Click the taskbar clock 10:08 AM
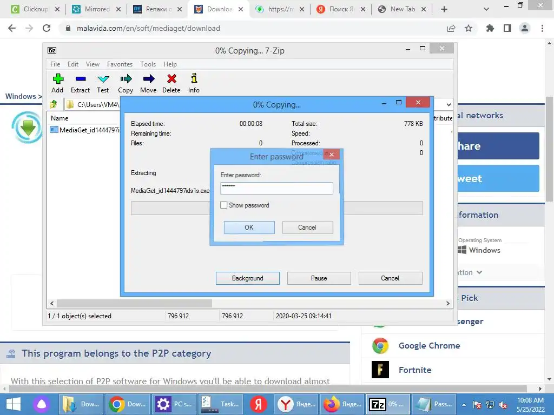The height and width of the screenshot is (415, 554). (530, 400)
